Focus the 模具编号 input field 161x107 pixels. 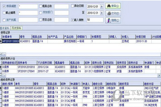point(28,6)
